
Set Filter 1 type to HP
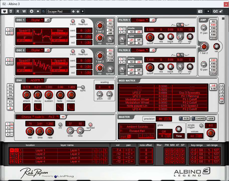(x=138, y=40)
